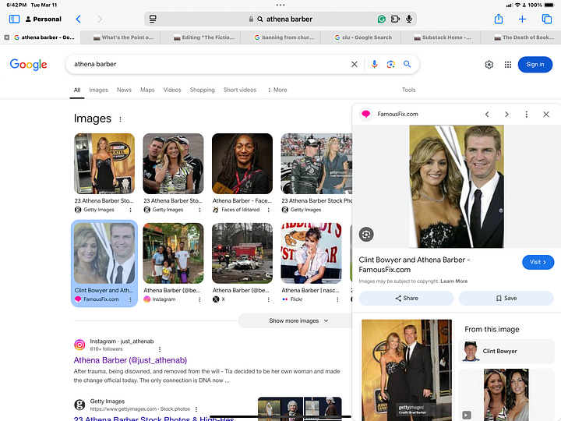Image resolution: width=561 pixels, height=421 pixels.
Task: Click the Google logo
Action: pyautogui.click(x=28, y=65)
